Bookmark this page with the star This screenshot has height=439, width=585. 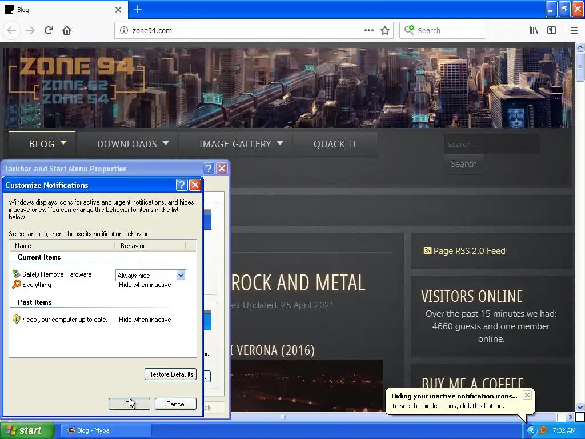pos(385,31)
